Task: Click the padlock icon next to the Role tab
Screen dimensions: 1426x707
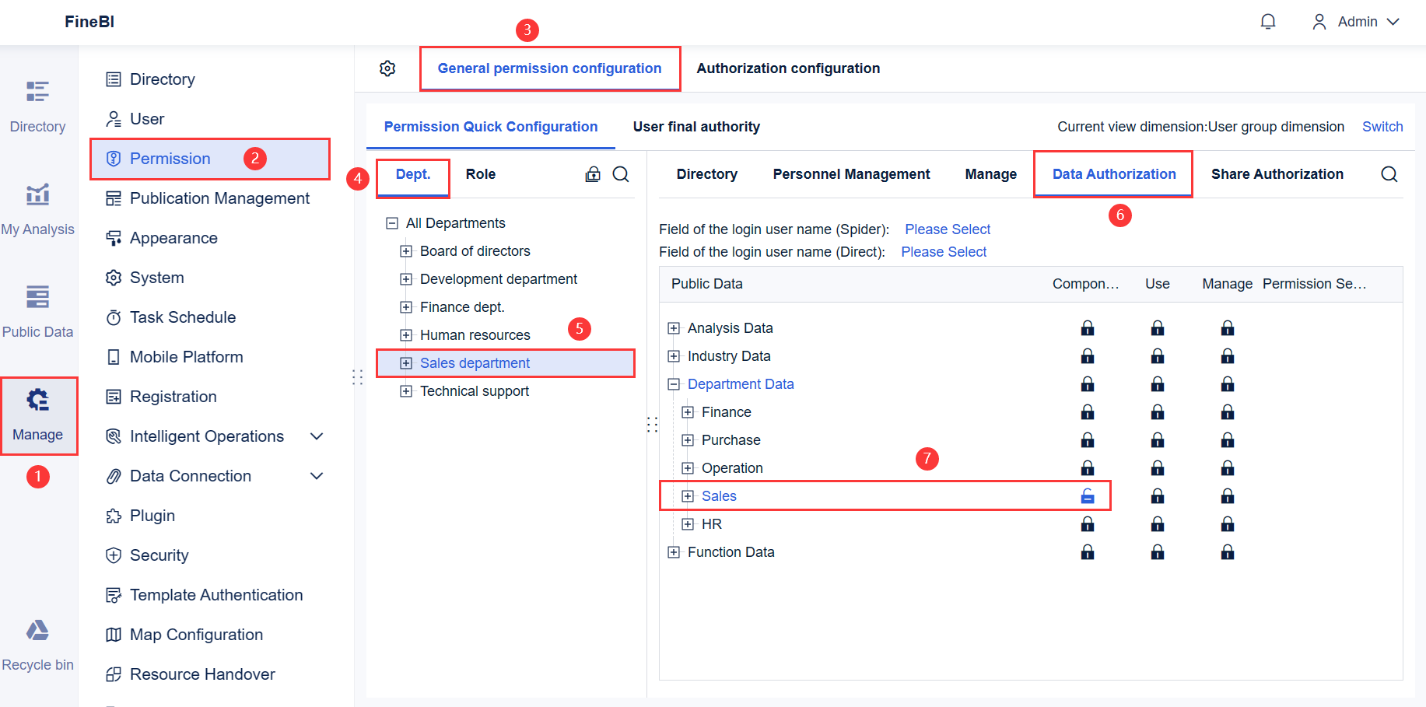Action: 593,174
